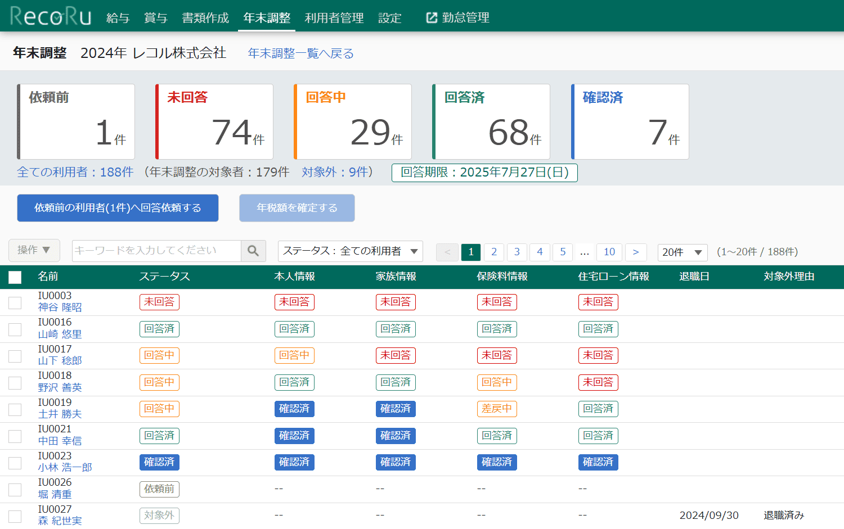The width and height of the screenshot is (844, 529).
Task: Toggle the select-all header checkbox
Action: [x=15, y=277]
